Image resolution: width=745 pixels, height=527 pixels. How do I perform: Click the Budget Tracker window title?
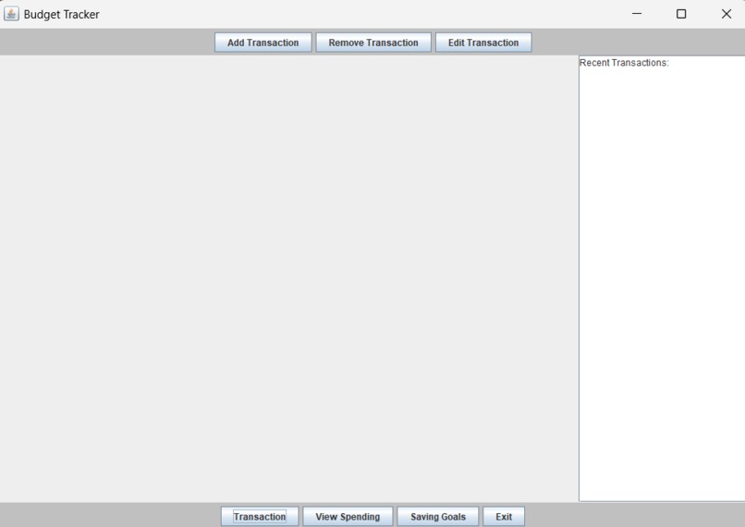(61, 14)
